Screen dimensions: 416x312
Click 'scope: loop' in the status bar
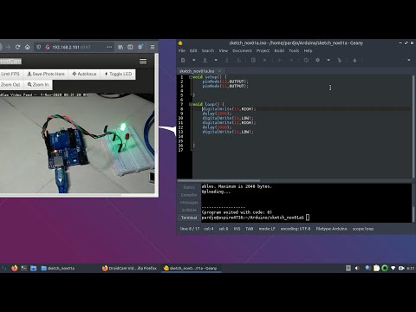click(x=363, y=229)
